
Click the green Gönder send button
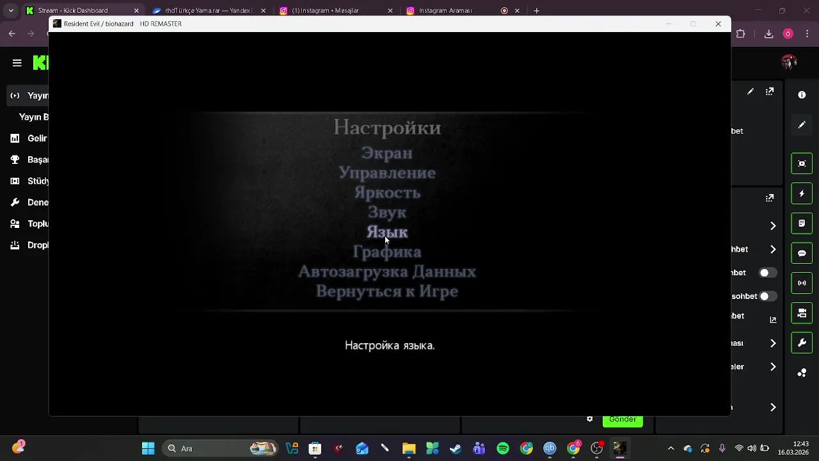[x=623, y=421]
